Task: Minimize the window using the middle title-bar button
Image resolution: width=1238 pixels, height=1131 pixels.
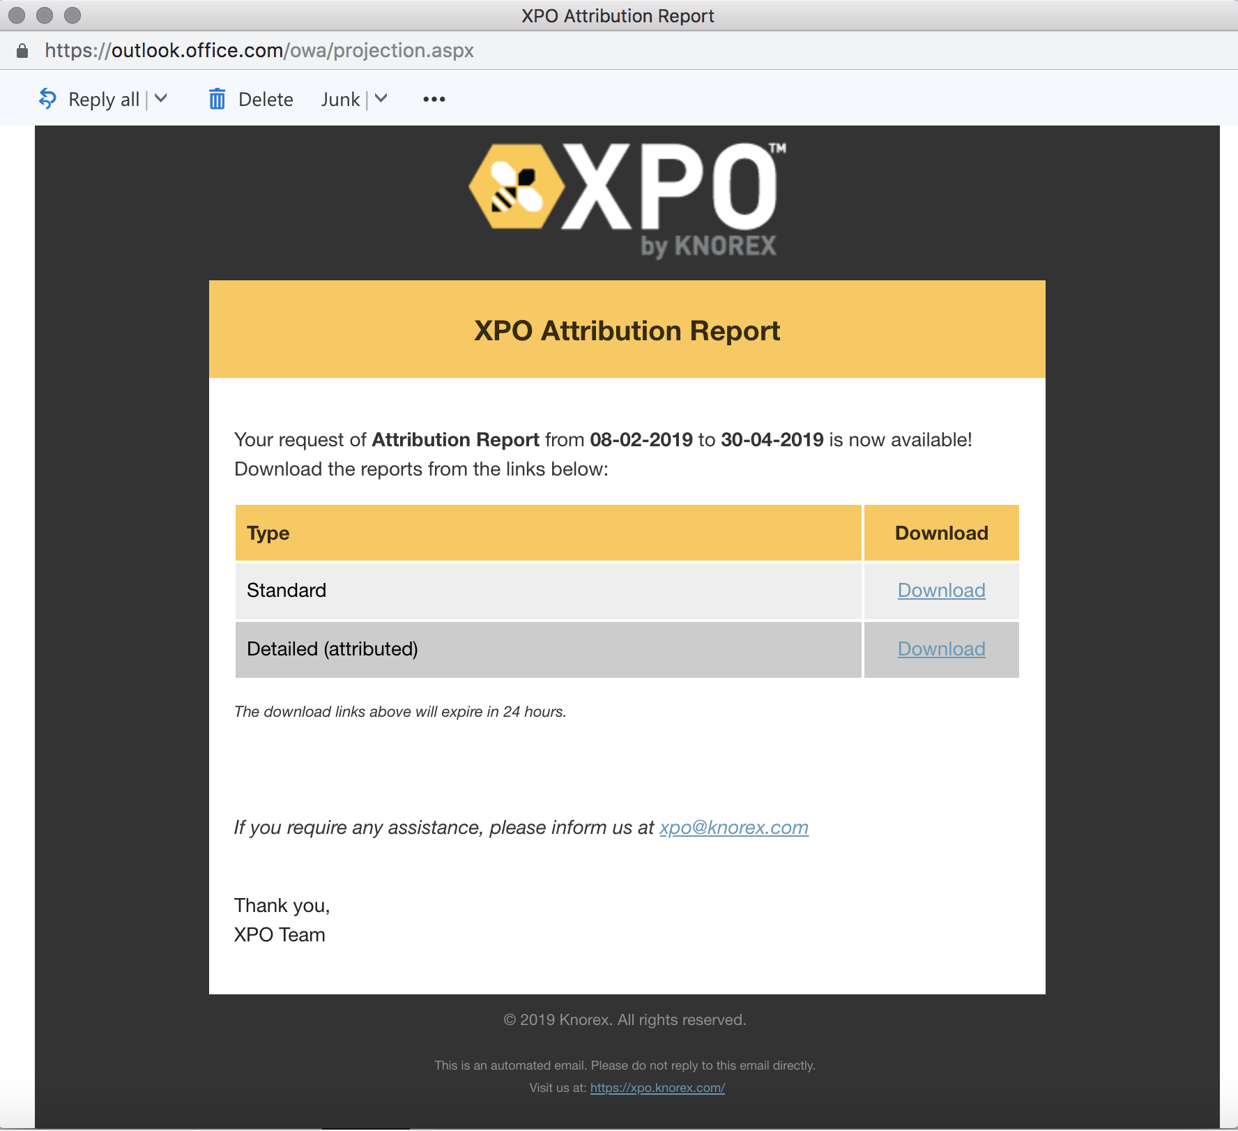Action: point(45,15)
